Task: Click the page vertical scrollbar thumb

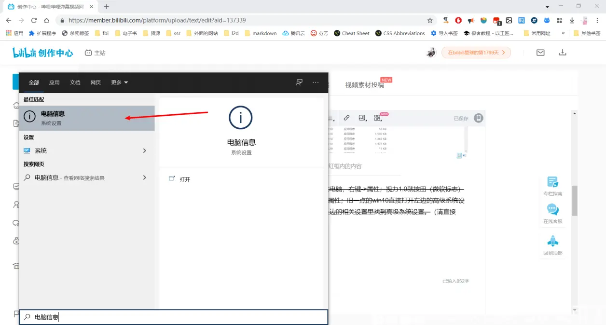Action: coord(575,201)
